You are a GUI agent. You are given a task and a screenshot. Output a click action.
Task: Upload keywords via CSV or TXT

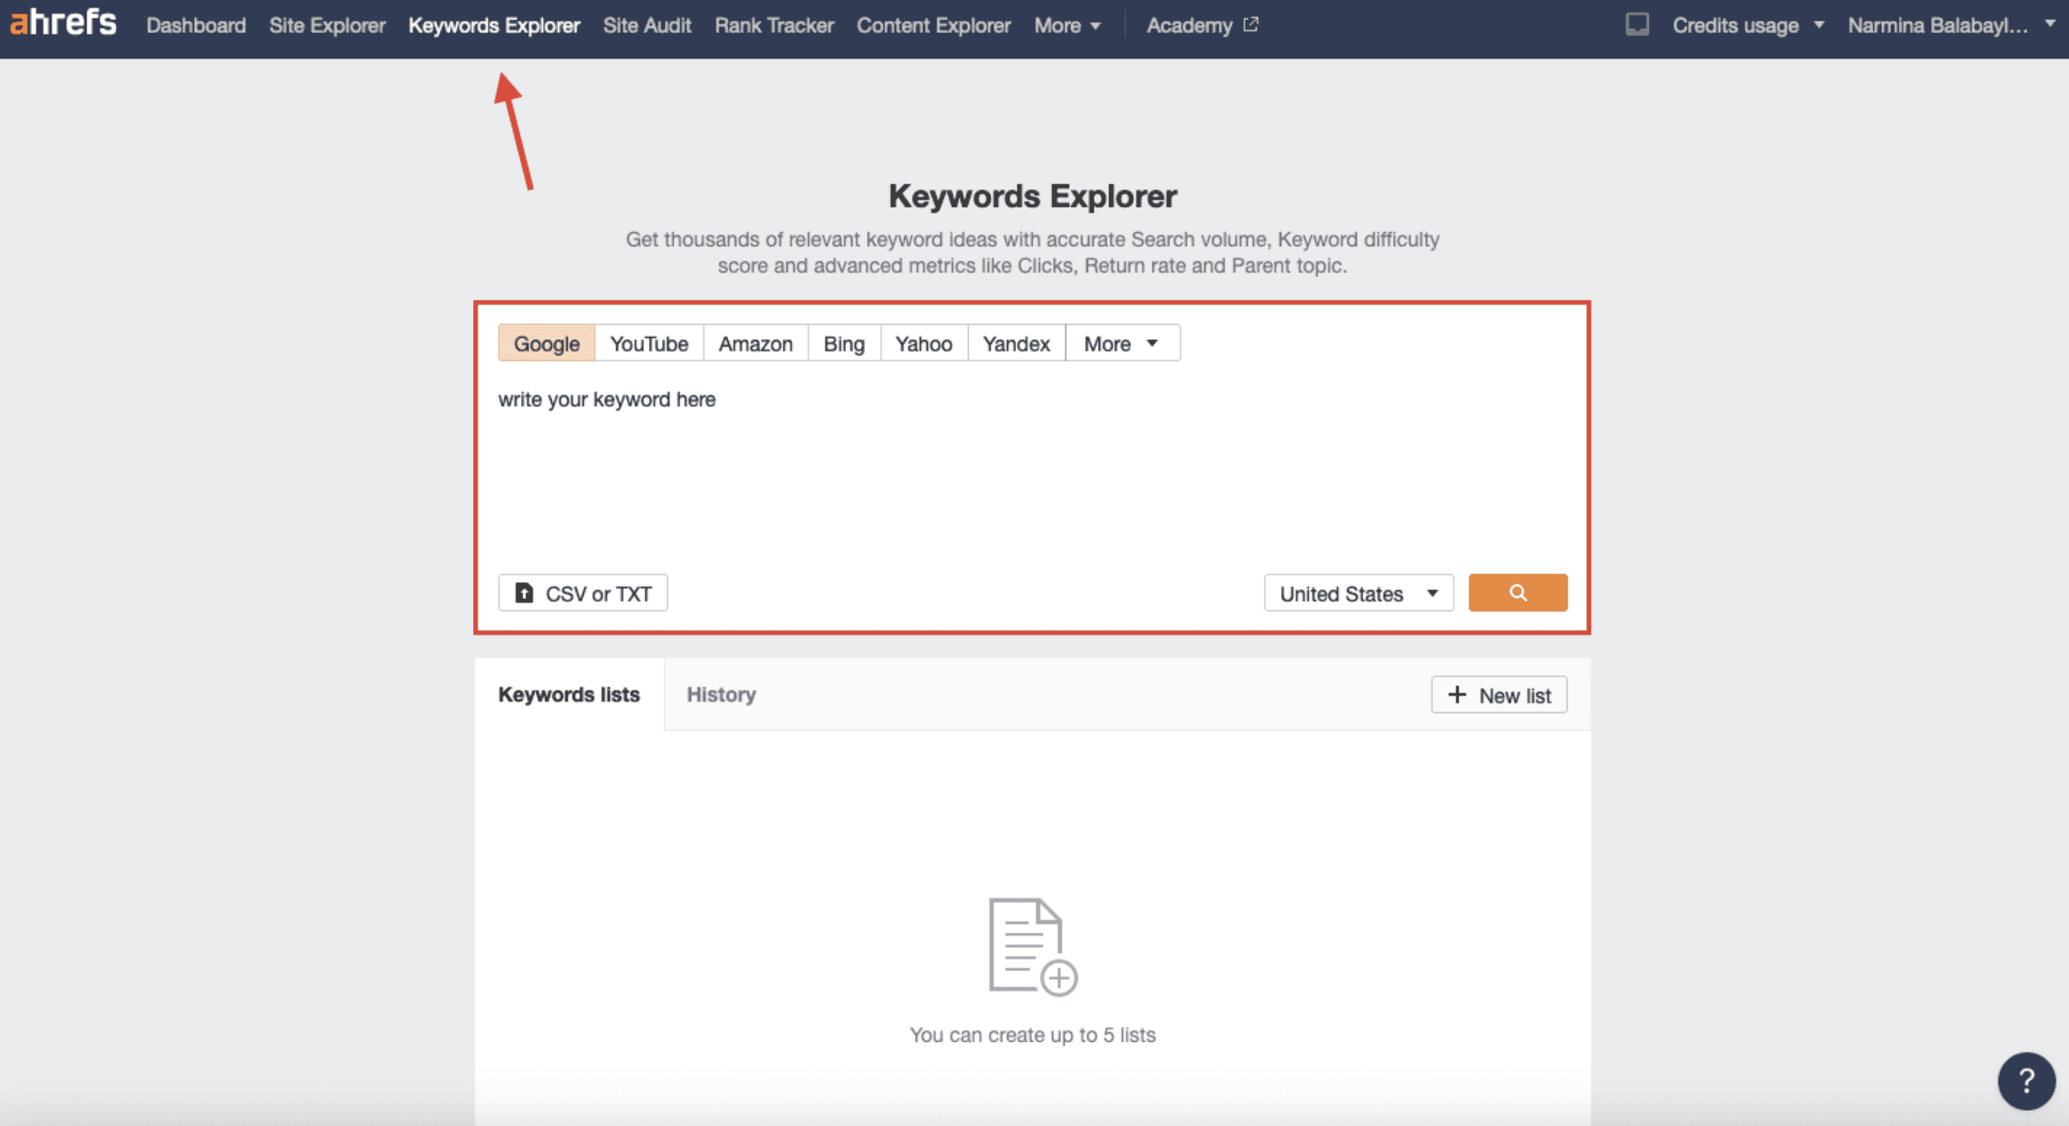582,593
